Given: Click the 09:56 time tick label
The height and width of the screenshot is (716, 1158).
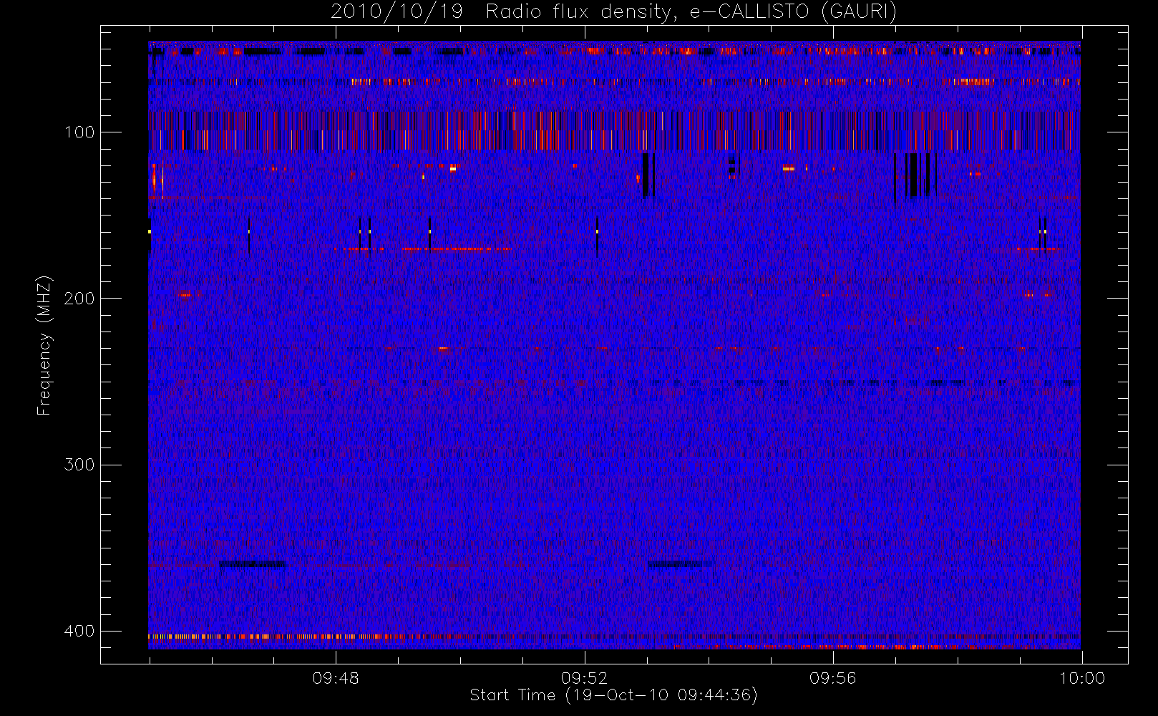Looking at the screenshot, I should point(833,678).
